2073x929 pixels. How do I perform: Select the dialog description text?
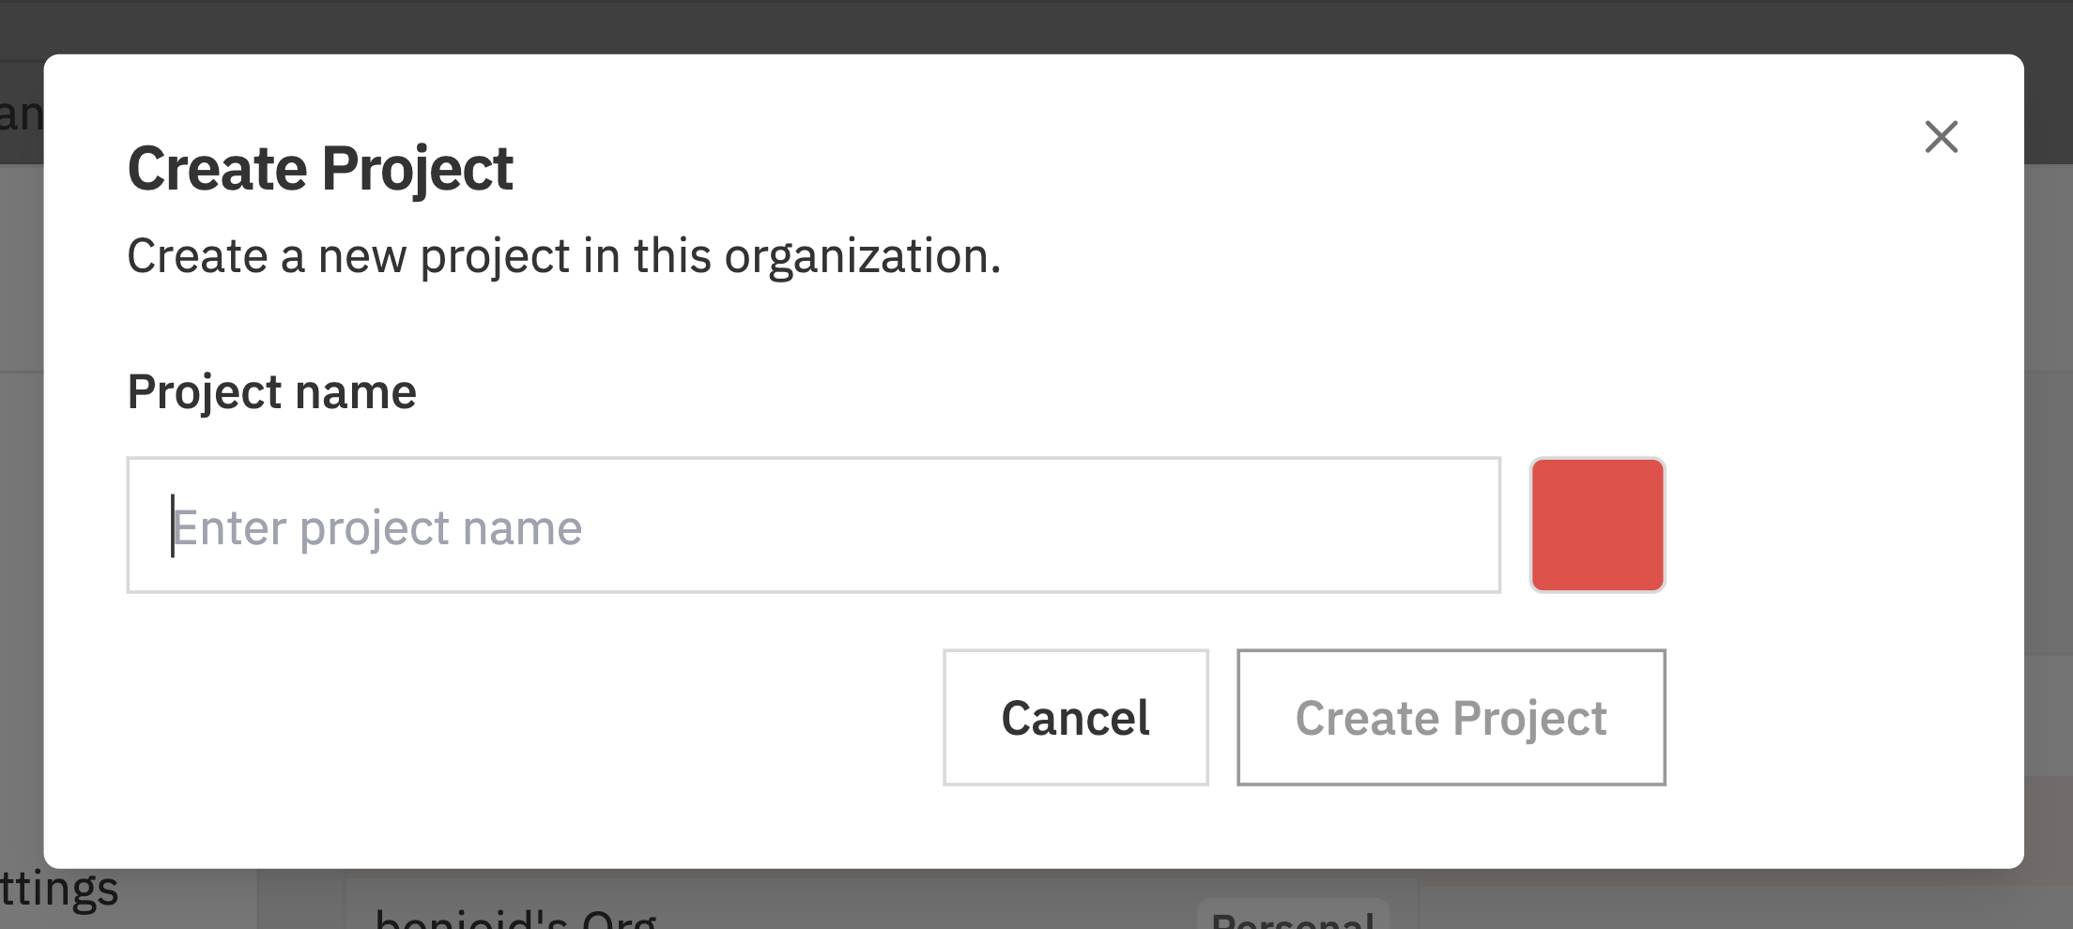pyautogui.click(x=564, y=255)
